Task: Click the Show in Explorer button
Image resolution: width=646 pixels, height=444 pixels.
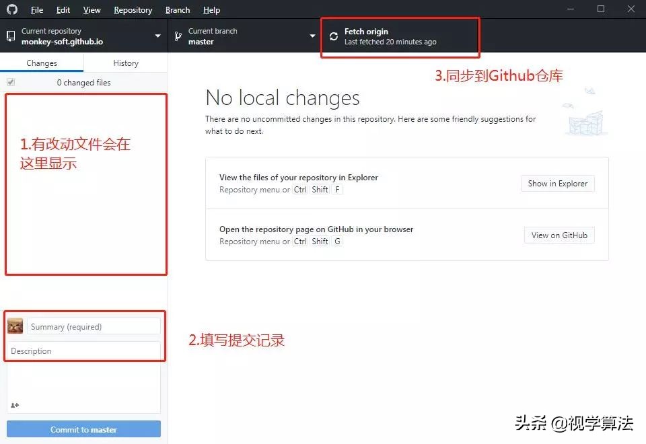Action: pos(557,183)
